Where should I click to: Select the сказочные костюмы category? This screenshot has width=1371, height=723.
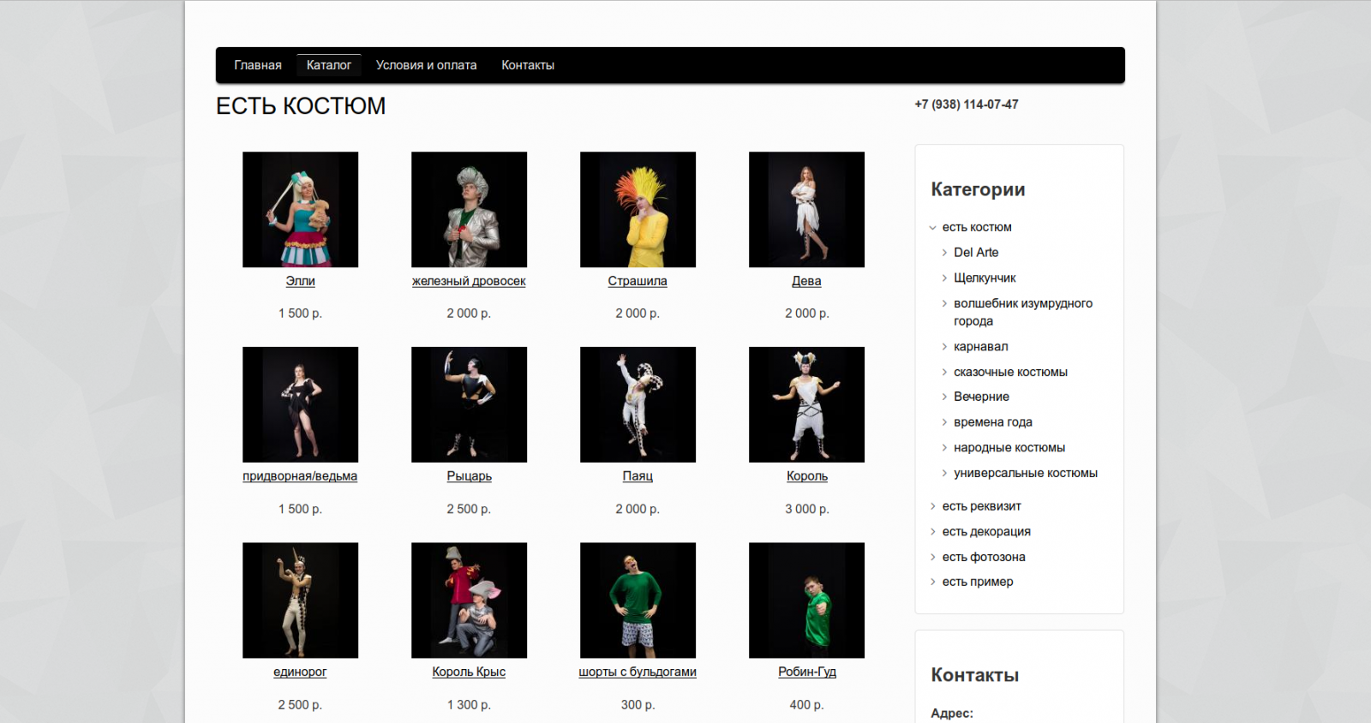1010,372
